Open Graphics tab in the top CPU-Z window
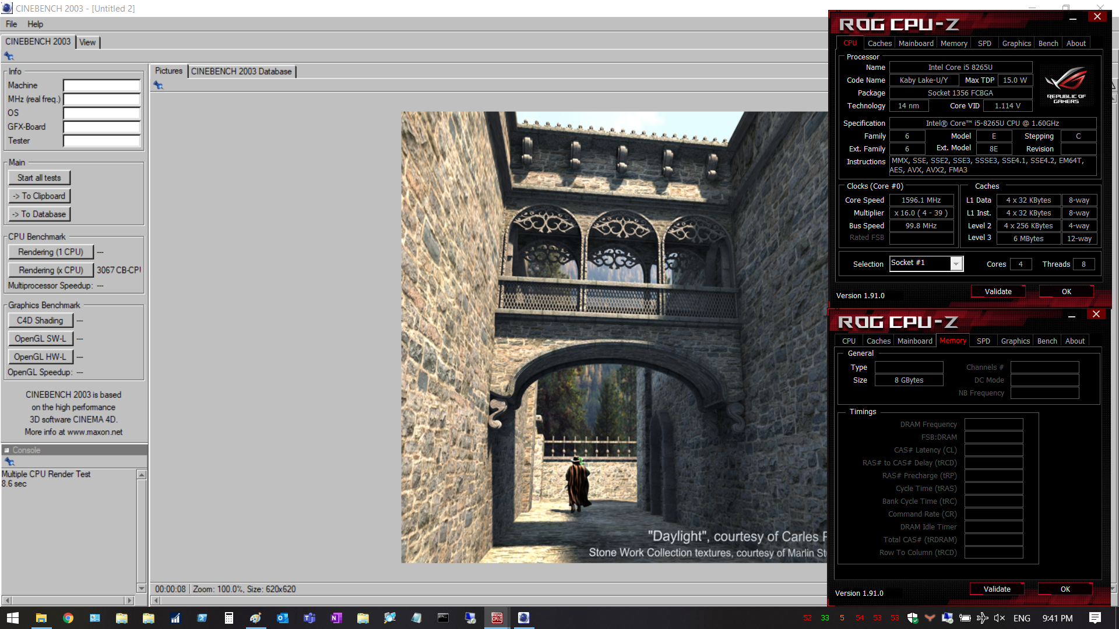Viewport: 1119px width, 629px height. 1016,43
